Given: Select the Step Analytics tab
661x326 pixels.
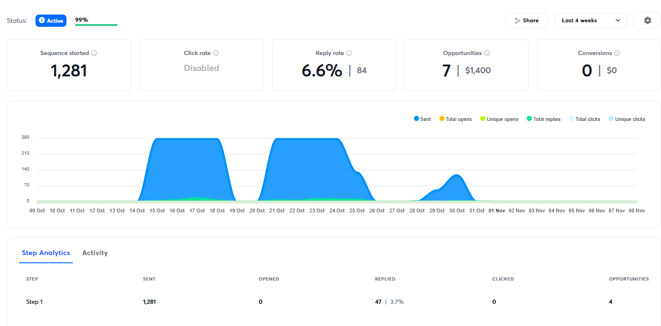Looking at the screenshot, I should click(46, 253).
